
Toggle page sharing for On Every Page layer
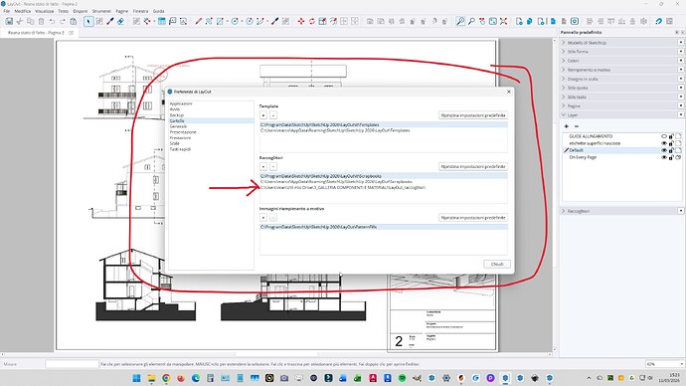click(x=678, y=157)
